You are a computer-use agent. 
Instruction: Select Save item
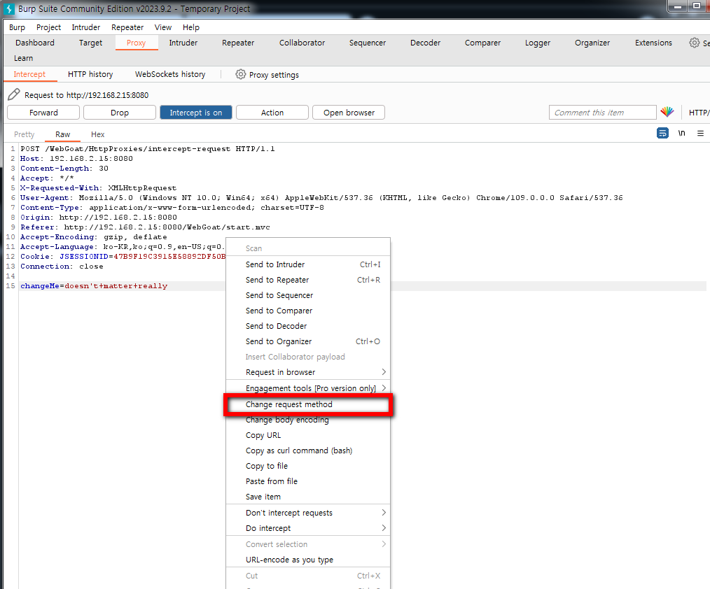click(308, 497)
